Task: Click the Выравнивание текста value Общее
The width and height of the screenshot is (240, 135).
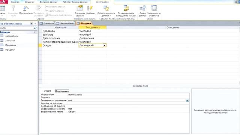Action: [x=129, y=112]
